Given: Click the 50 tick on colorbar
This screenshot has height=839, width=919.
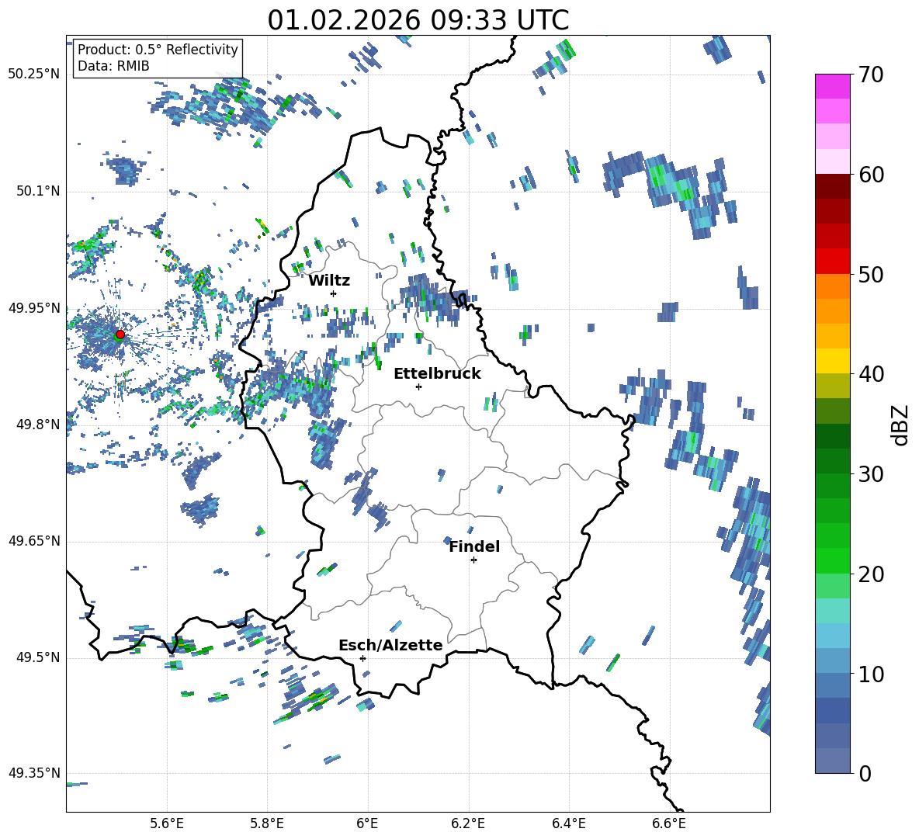Looking at the screenshot, I should 871,275.
